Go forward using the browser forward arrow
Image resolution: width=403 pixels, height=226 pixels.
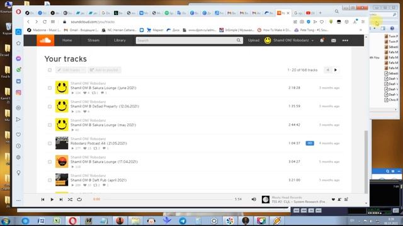[x=37, y=22]
